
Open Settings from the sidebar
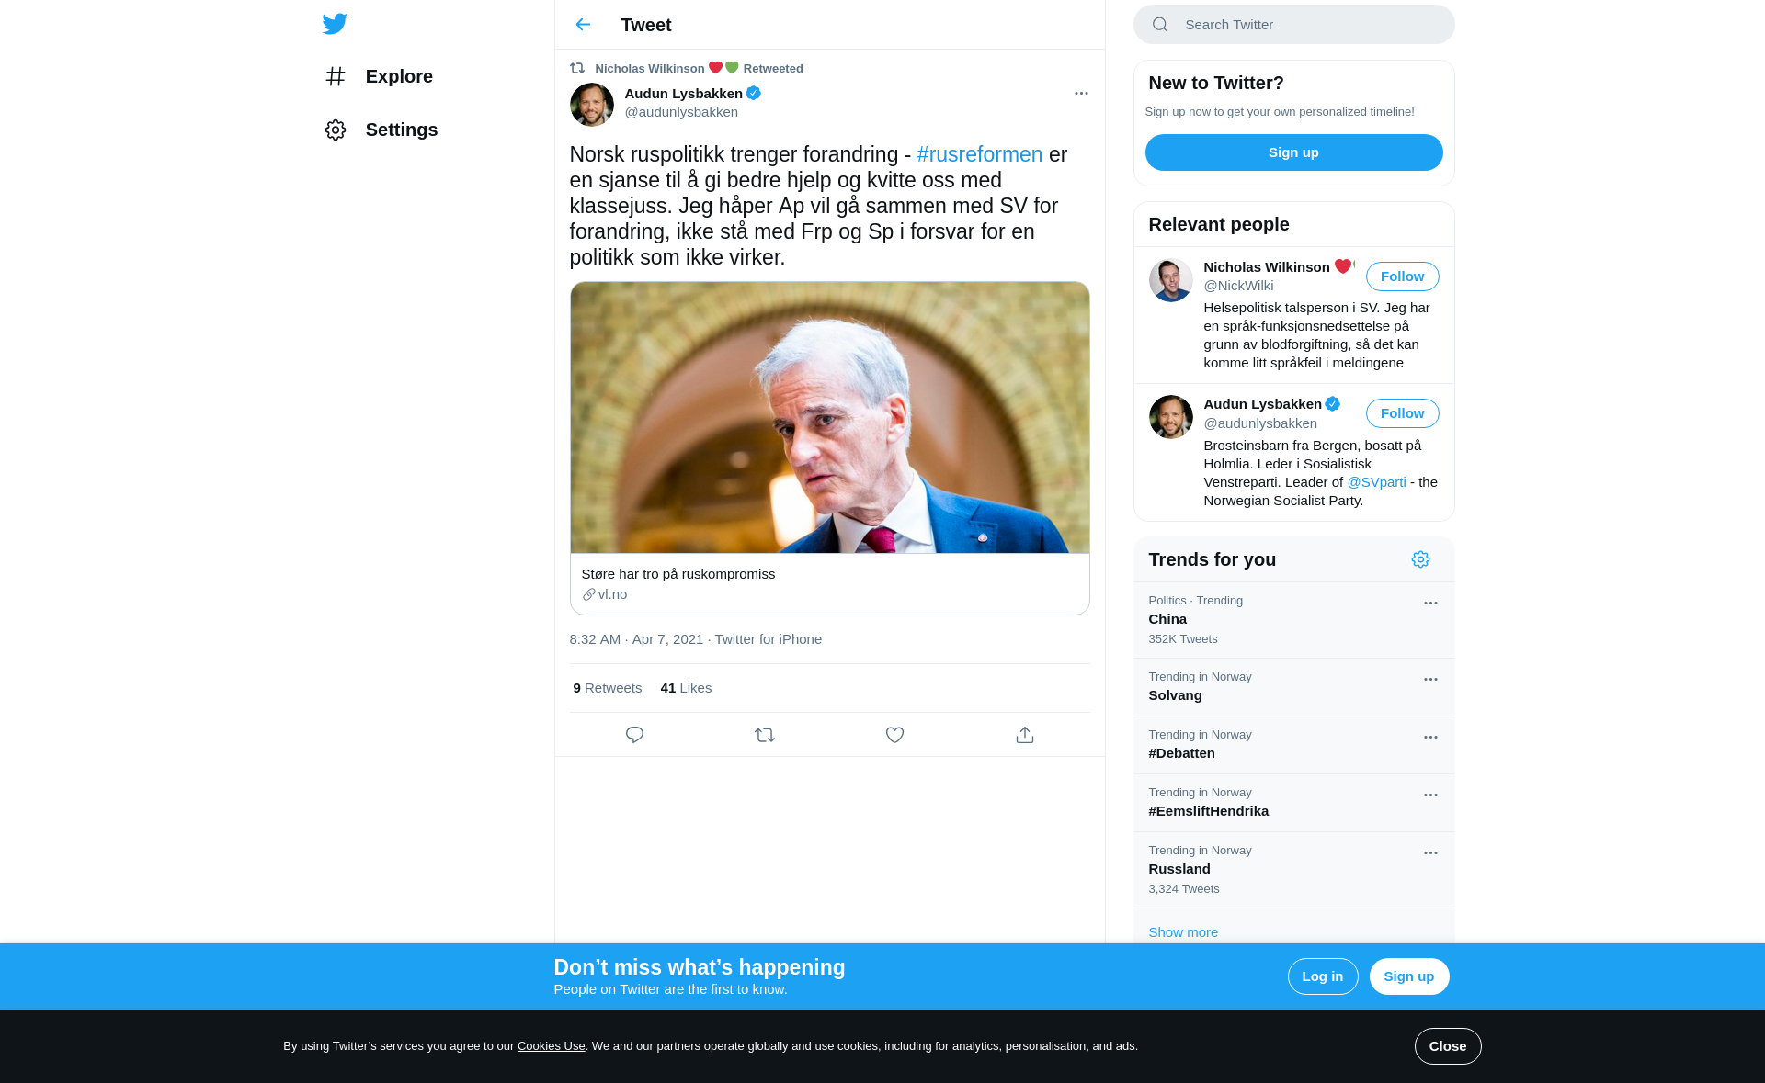[381, 130]
